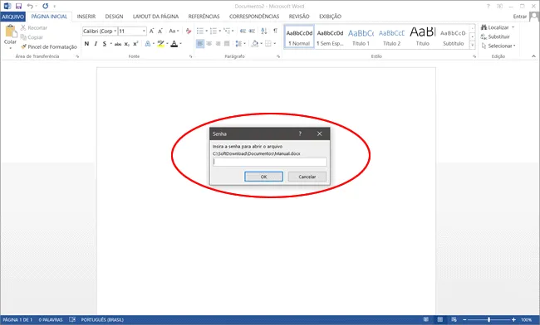Apply the Título 2 style
540x325 pixels.
coord(391,36)
